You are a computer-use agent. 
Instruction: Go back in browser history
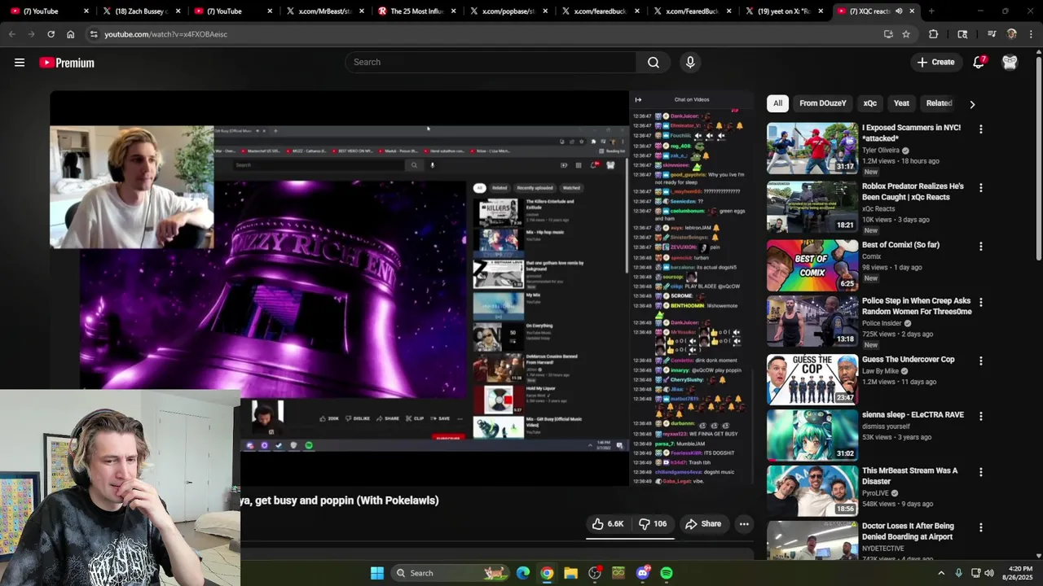pos(12,34)
